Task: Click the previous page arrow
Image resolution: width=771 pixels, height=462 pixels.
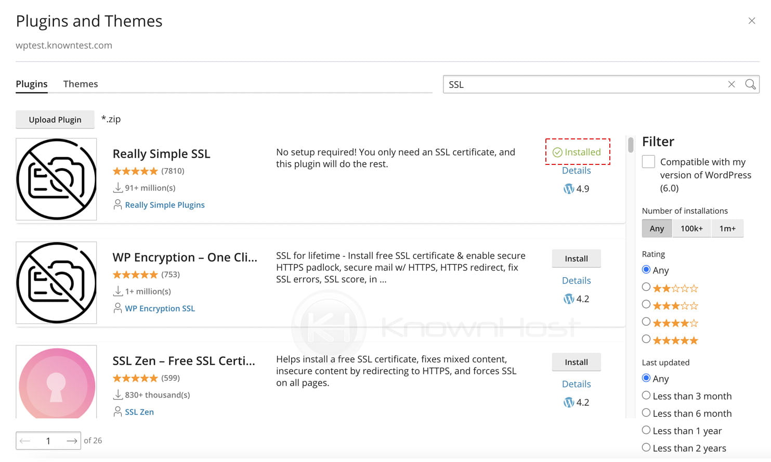Action: pos(25,441)
